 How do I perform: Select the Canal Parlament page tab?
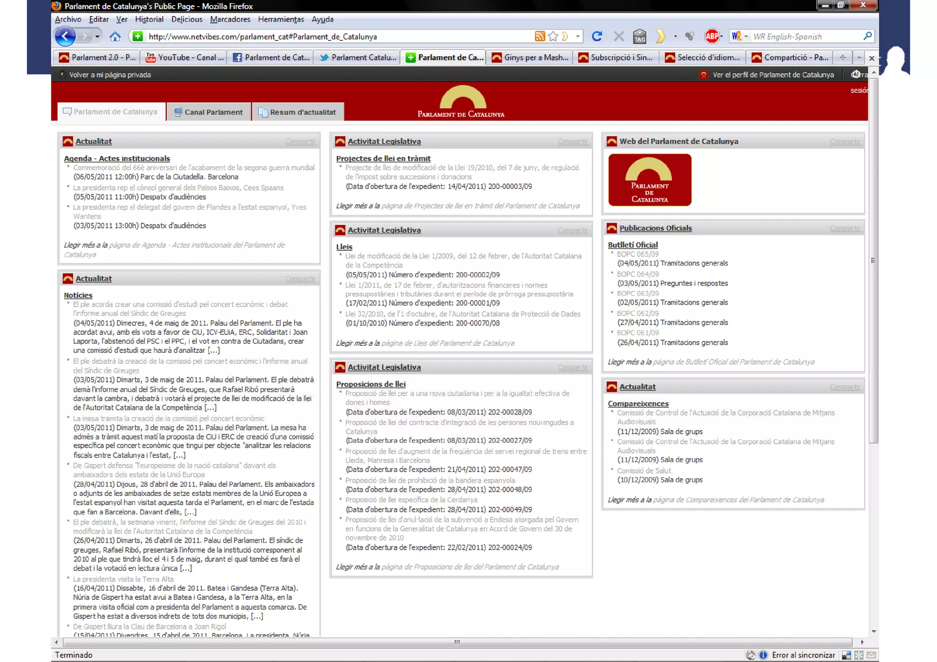click(209, 112)
